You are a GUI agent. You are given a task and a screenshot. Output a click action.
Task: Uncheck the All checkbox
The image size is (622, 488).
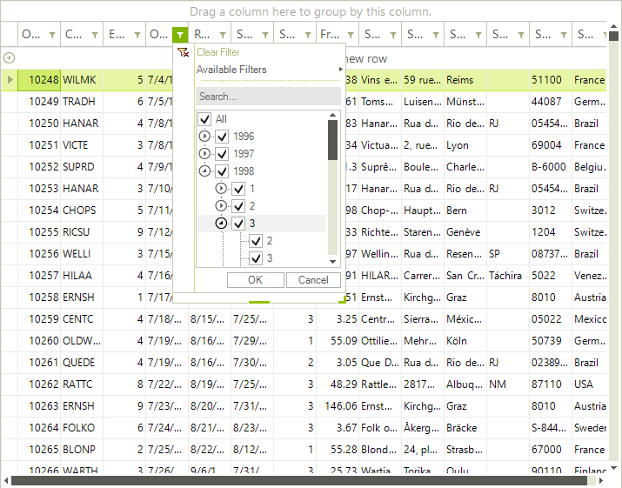(x=204, y=119)
